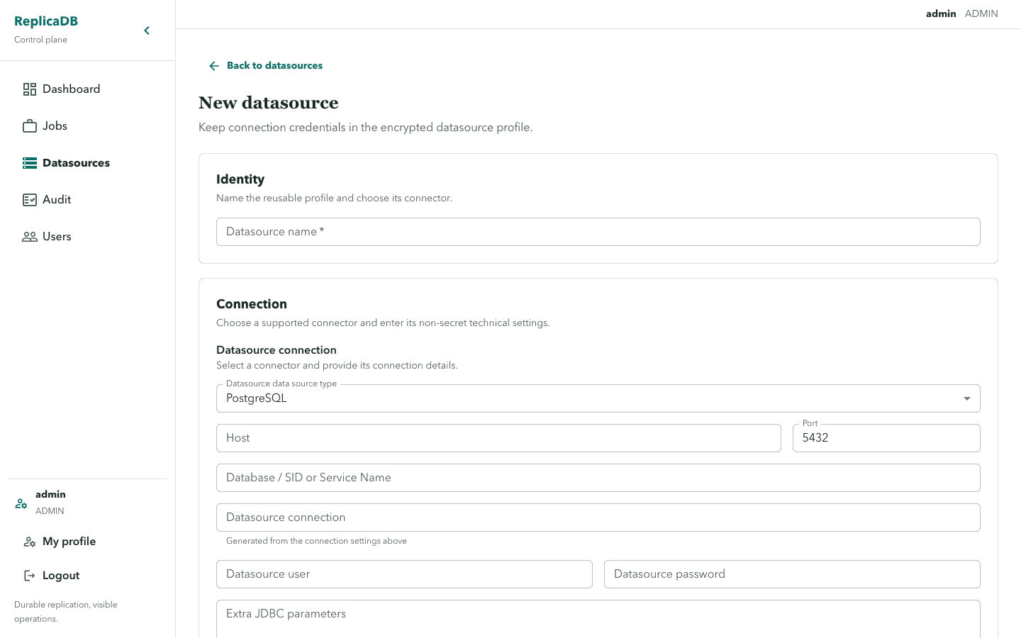The width and height of the screenshot is (1021, 638).
Task: Click the Audit checklist icon
Action: (30, 200)
